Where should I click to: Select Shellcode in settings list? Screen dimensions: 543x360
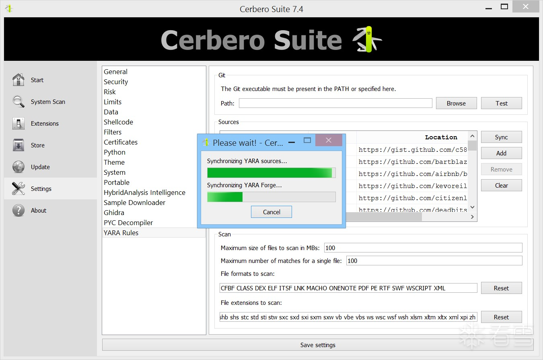(154, 122)
